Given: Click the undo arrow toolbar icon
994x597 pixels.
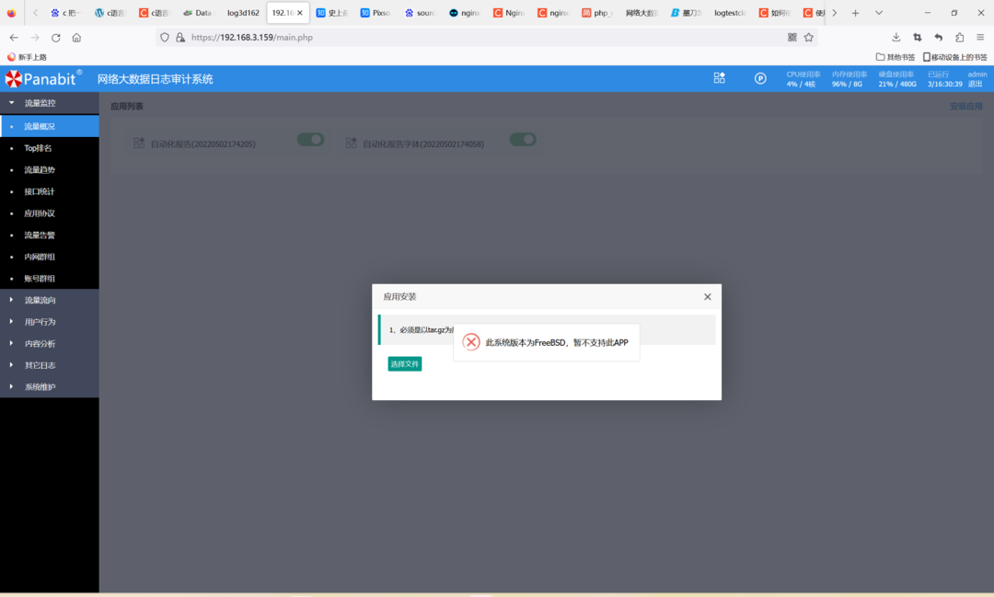Looking at the screenshot, I should point(938,38).
